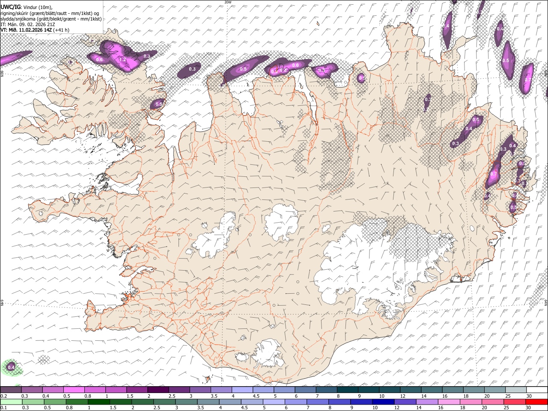Click the white Mýrdalsjökull glacier near the south coast

268,353
